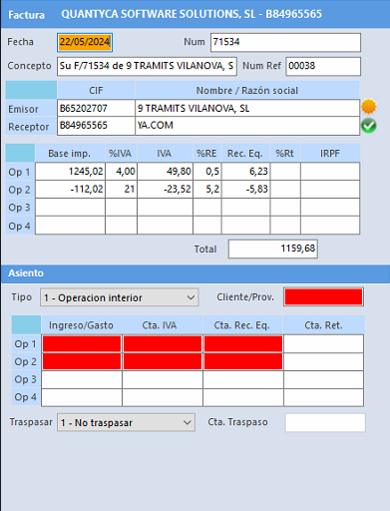Screen dimensions: 390x511
Task: Click Op 1 Rec. Eq. value 6,23
Action: click(245, 172)
